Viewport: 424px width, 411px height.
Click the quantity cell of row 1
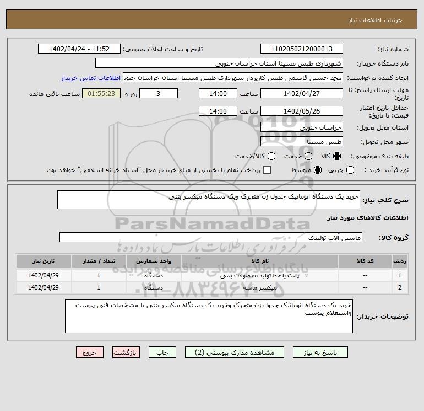click(99, 275)
